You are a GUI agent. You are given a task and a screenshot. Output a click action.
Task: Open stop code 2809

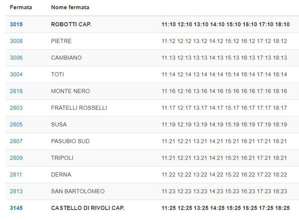(16, 158)
